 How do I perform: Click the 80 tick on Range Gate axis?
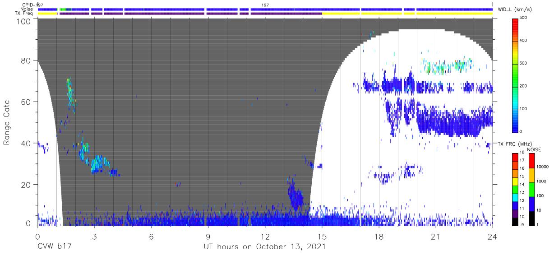pos(26,61)
